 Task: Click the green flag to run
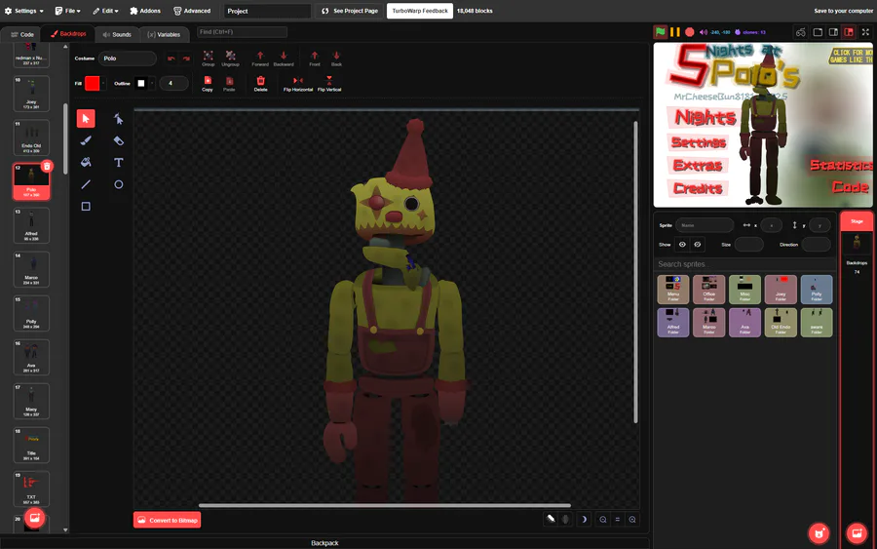pos(661,32)
